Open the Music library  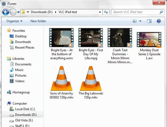(x=19, y=70)
